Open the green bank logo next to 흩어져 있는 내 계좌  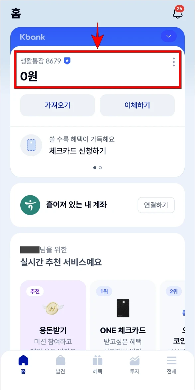click(30, 205)
